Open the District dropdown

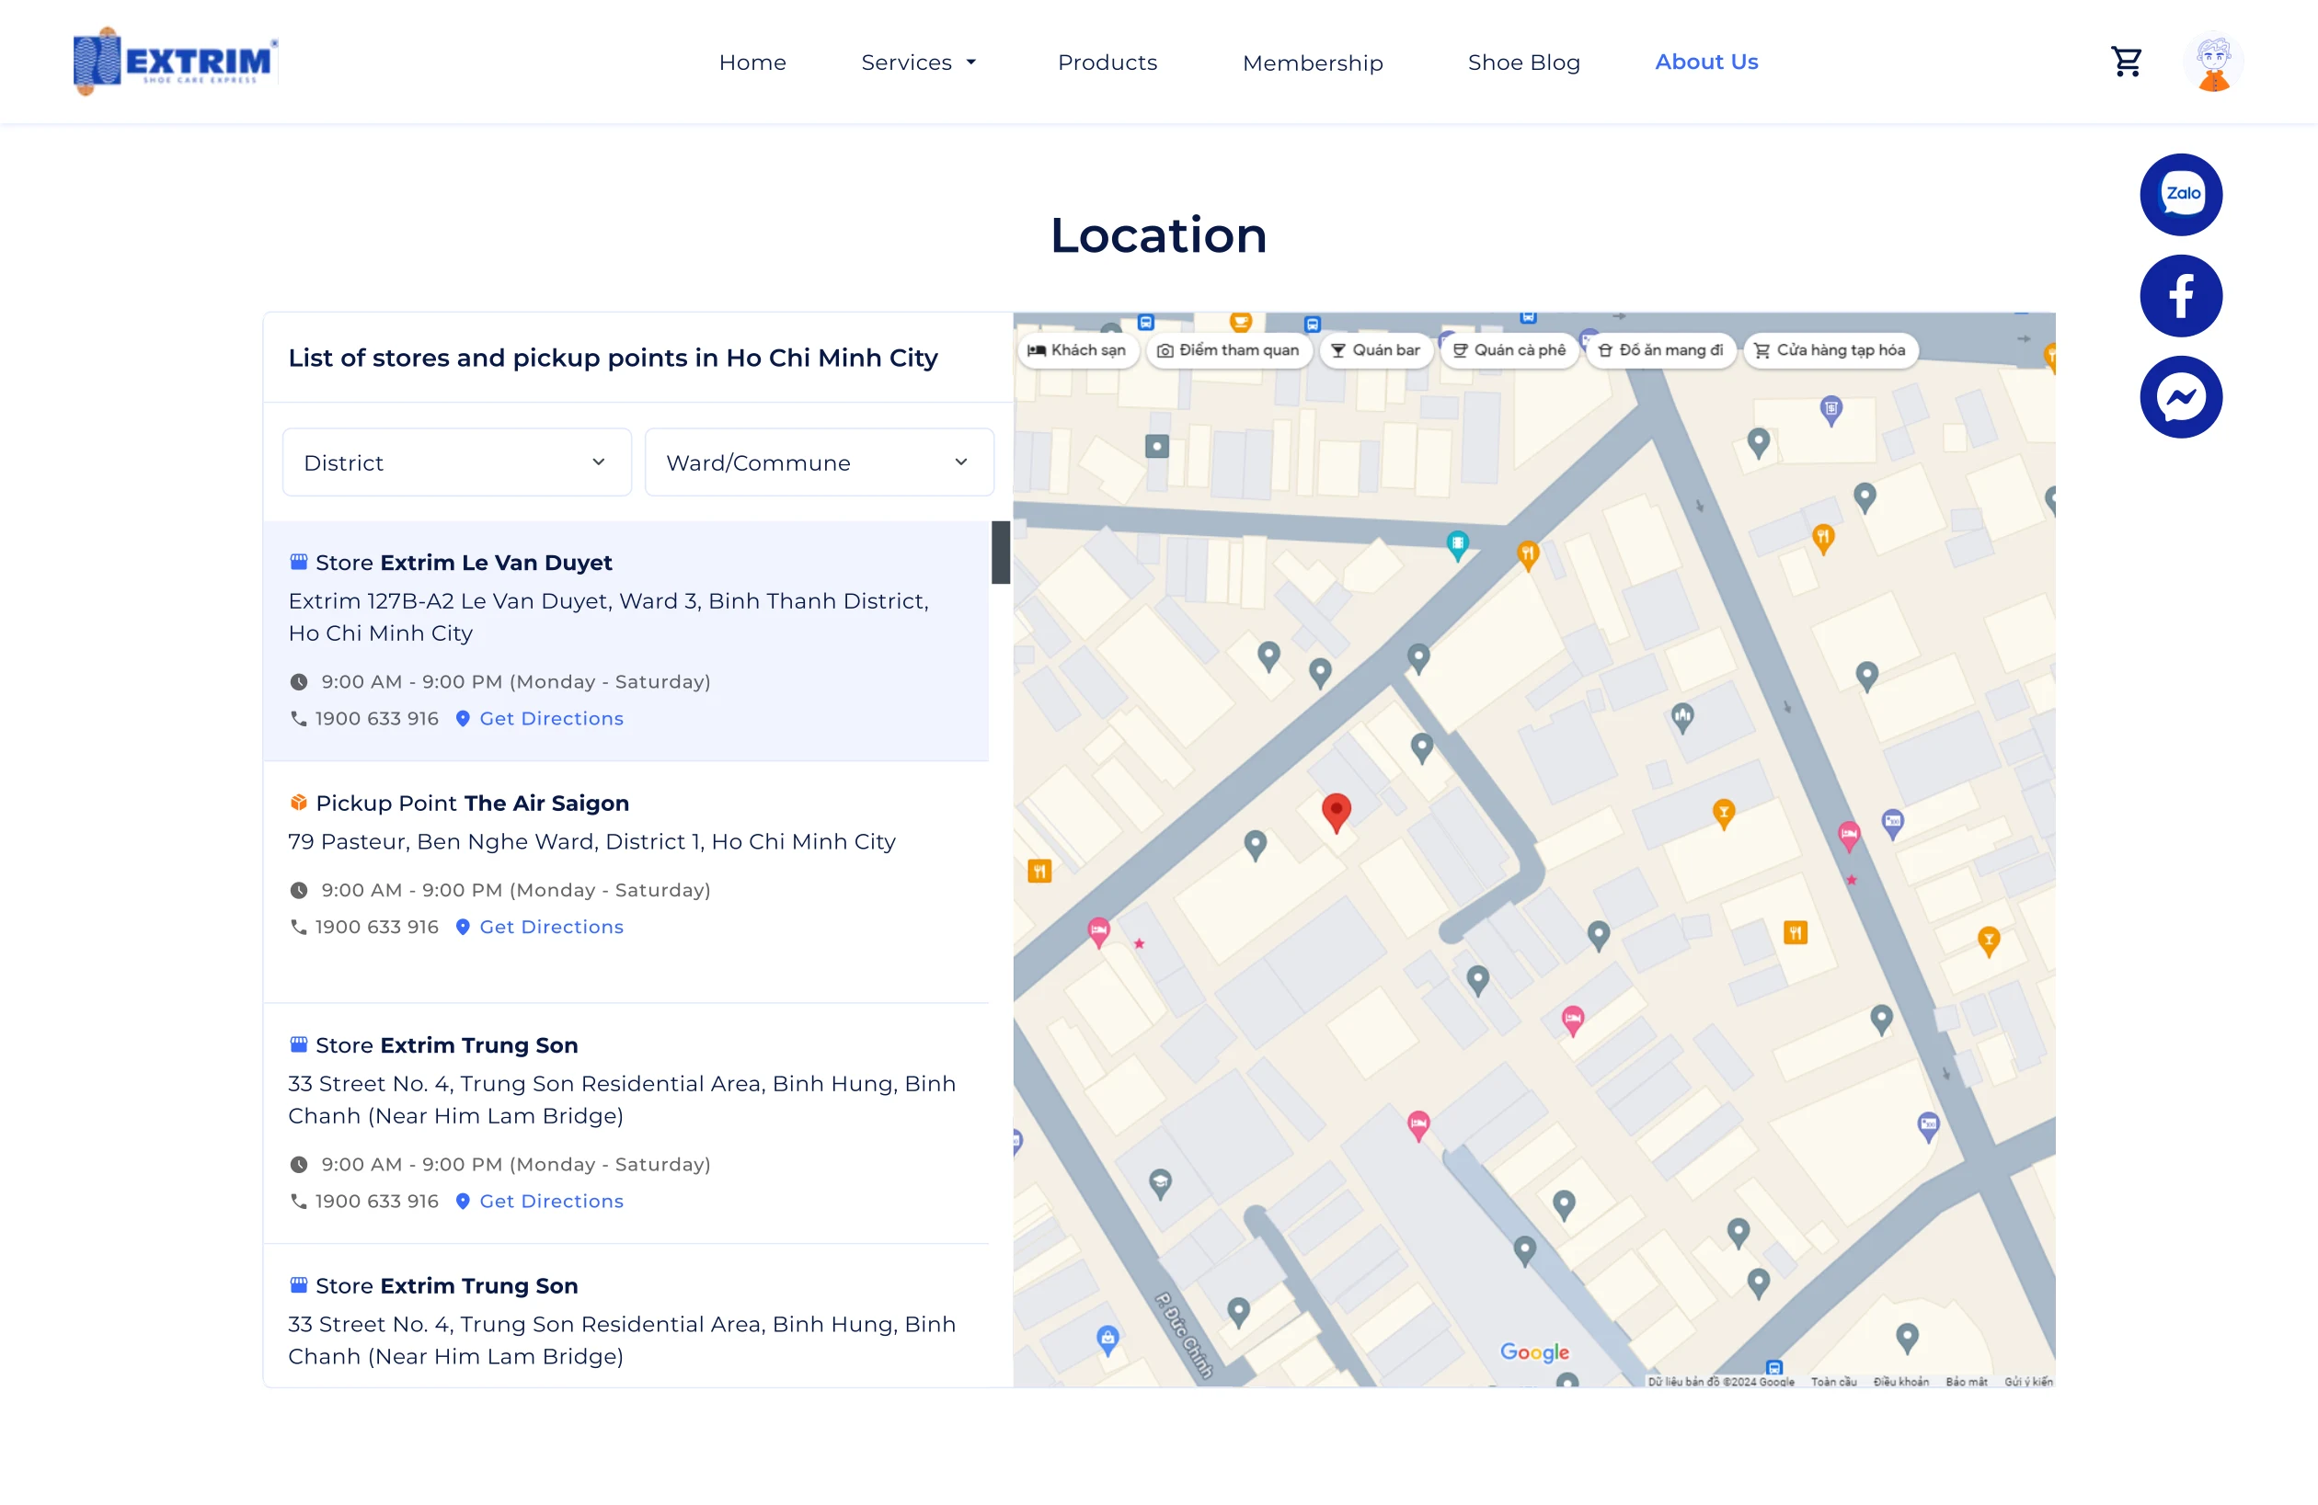coord(457,462)
